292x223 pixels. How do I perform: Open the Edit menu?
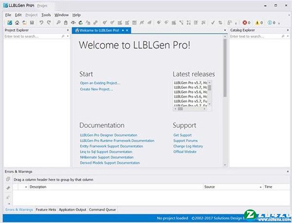tap(18, 15)
